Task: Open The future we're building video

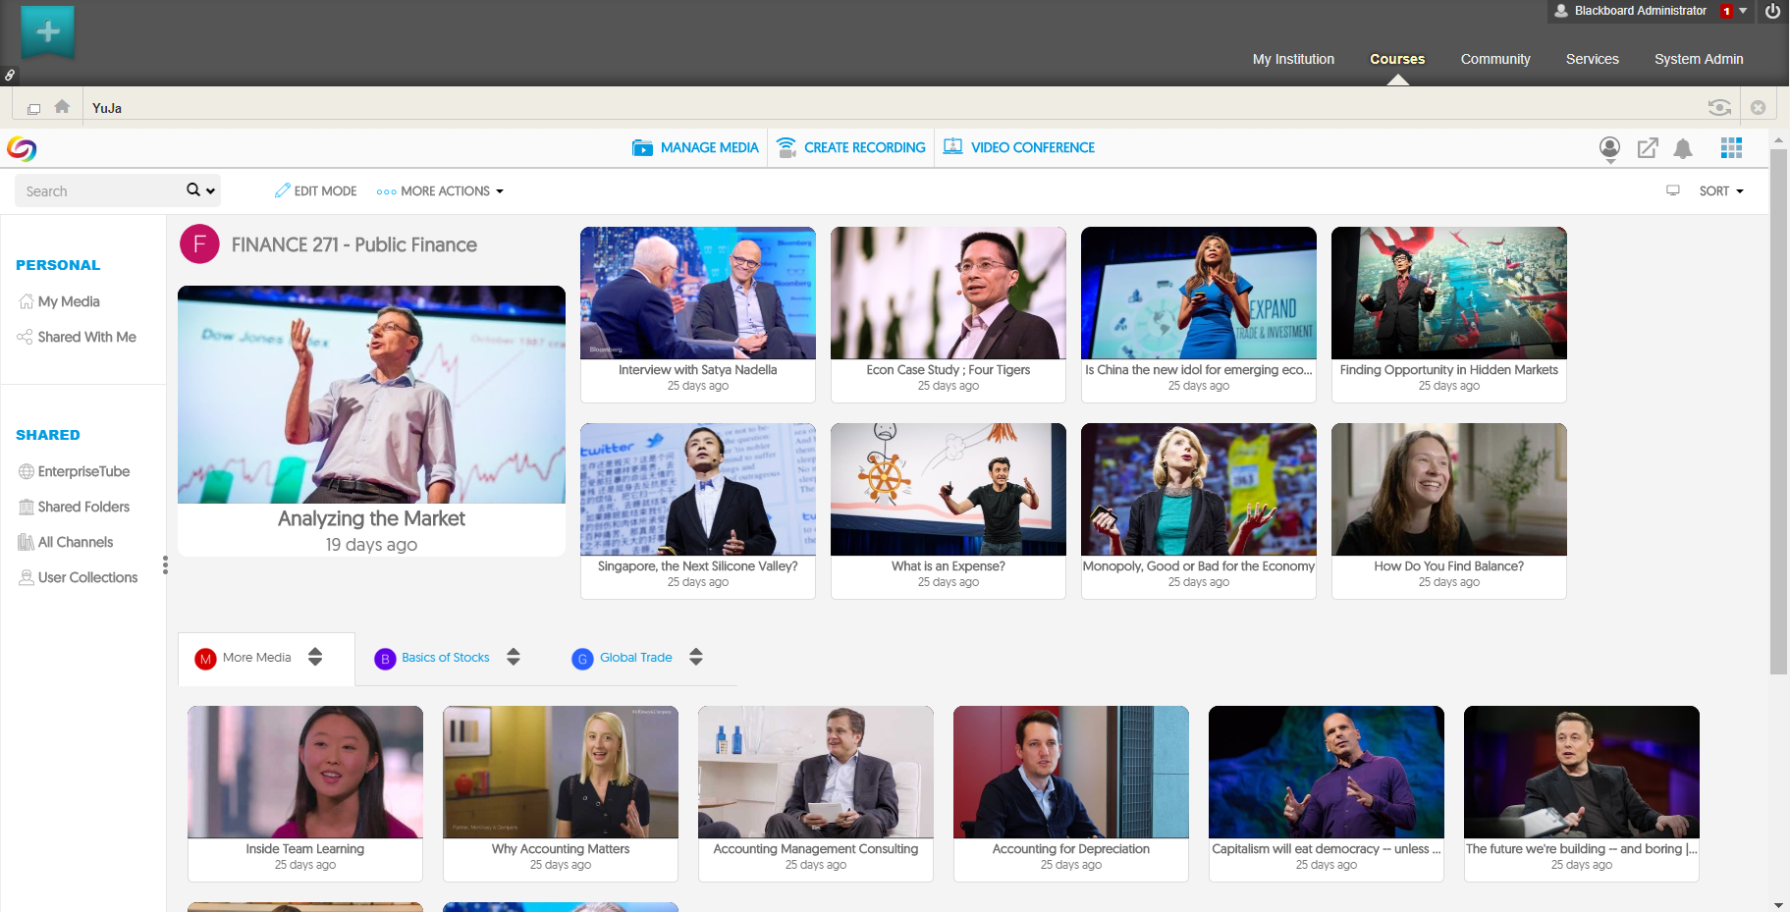Action: [x=1582, y=793]
